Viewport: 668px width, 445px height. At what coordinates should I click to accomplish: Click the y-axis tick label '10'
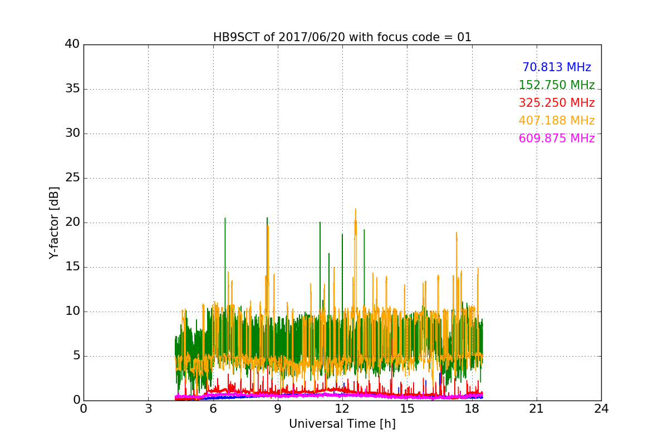(x=72, y=311)
